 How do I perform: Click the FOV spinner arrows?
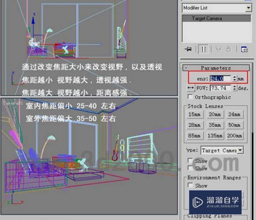[x=235, y=88]
